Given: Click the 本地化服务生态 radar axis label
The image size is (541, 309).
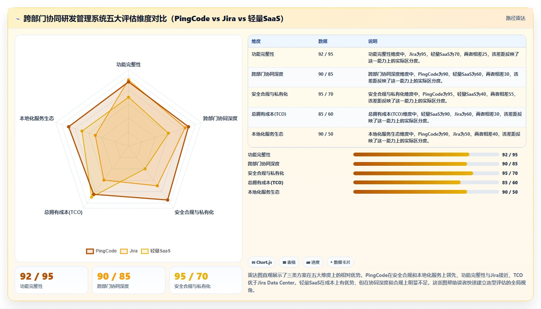Looking at the screenshot, I should 37,118.
